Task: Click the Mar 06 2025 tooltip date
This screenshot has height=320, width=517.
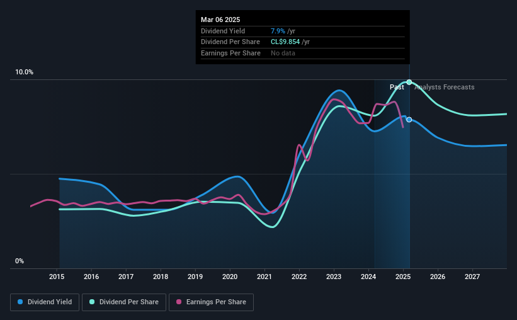Action: click(x=220, y=20)
